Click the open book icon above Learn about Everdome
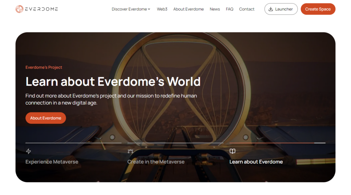Image resolution: width=351 pixels, height=195 pixels. [232, 151]
